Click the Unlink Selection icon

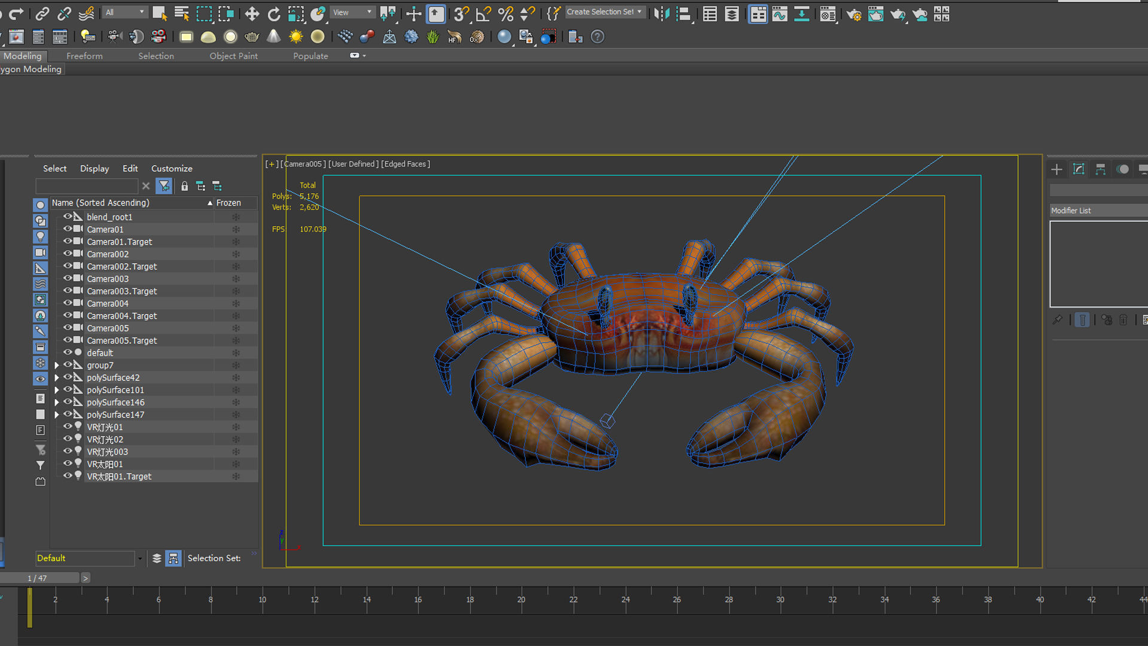coord(64,13)
